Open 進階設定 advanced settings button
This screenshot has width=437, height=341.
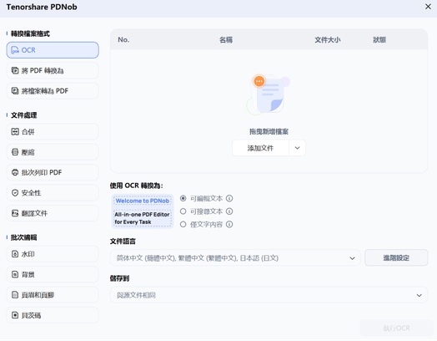tap(396, 257)
